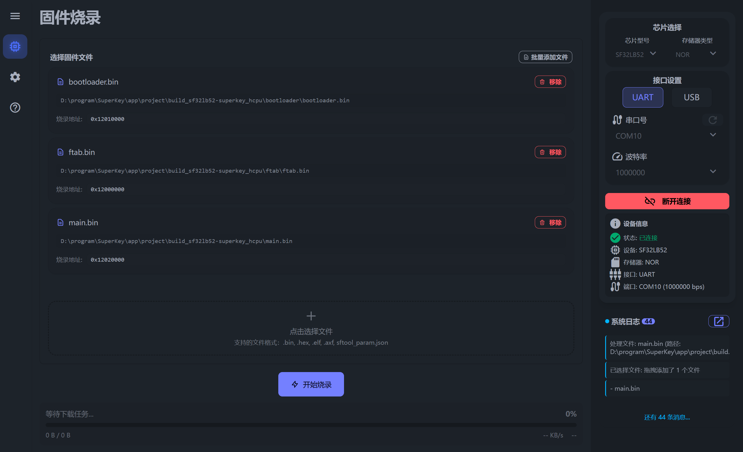
Task: Open the hamburger menu
Action: tap(15, 16)
